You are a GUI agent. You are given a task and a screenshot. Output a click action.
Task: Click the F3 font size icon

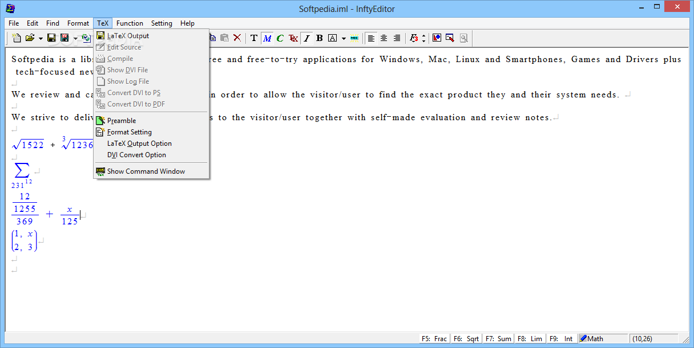pyautogui.click(x=414, y=38)
